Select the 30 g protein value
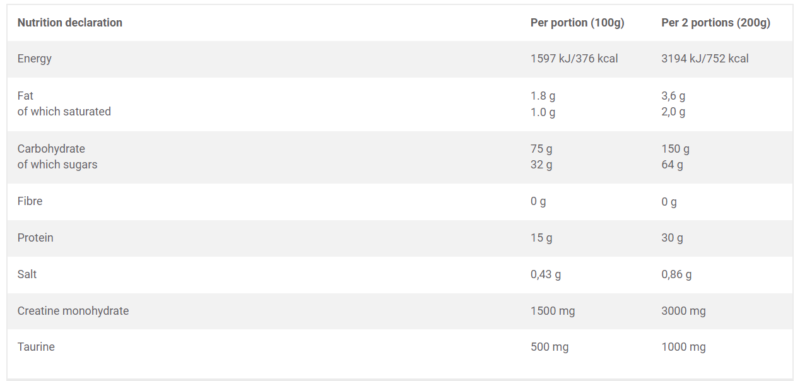This screenshot has height=381, width=800. click(672, 238)
